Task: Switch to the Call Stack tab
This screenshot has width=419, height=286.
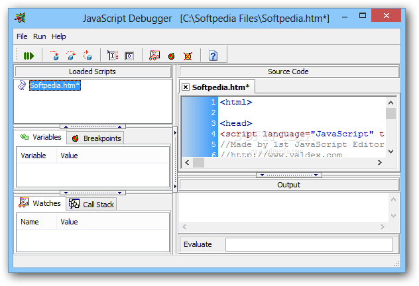Action: [91, 205]
